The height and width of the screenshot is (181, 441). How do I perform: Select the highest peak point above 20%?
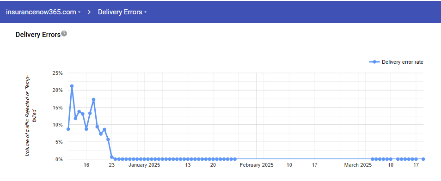72,86
